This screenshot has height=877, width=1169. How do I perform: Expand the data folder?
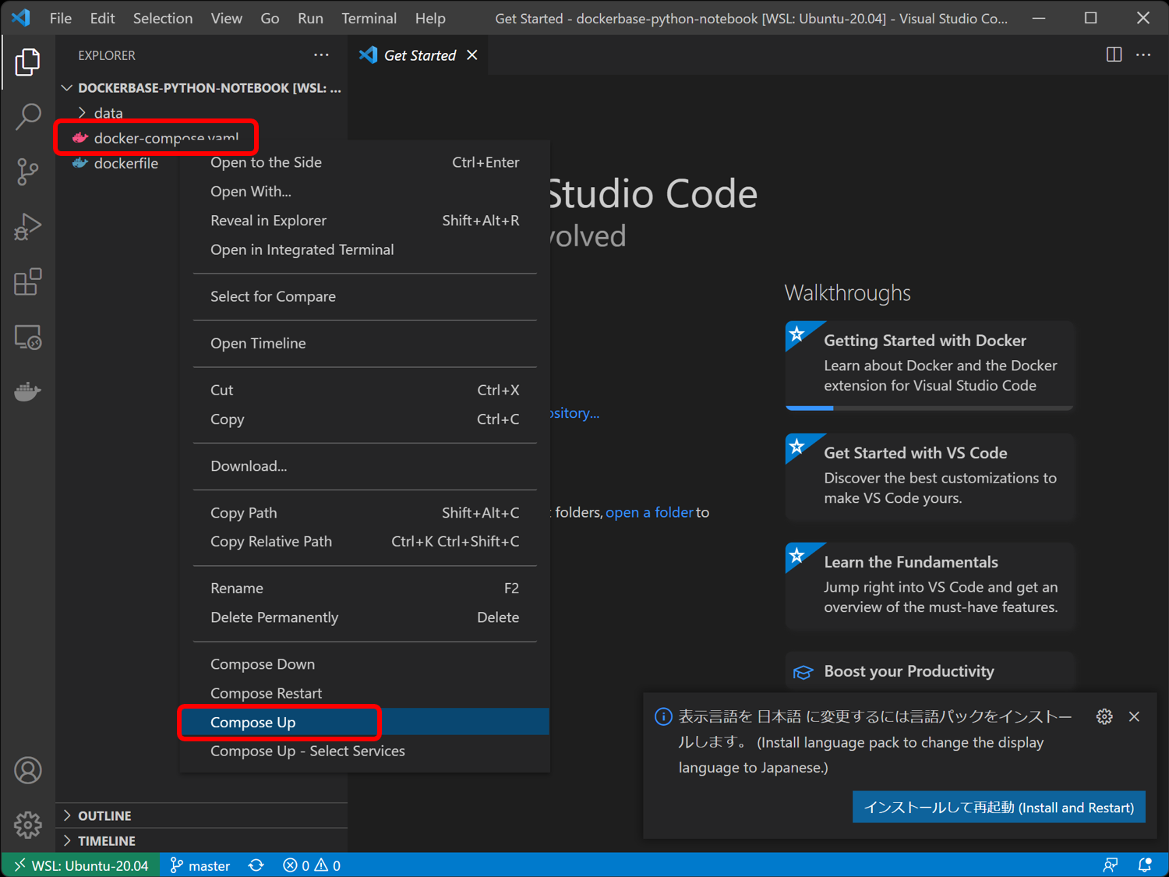tap(108, 113)
